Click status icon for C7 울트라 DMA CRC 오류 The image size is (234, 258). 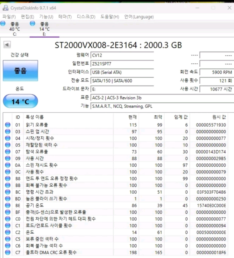coord(7,252)
